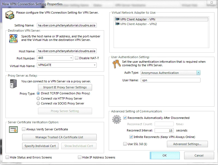The width and height of the screenshot is (218, 165).
Task: Open the Auth Type dropdown
Action: tap(198, 73)
